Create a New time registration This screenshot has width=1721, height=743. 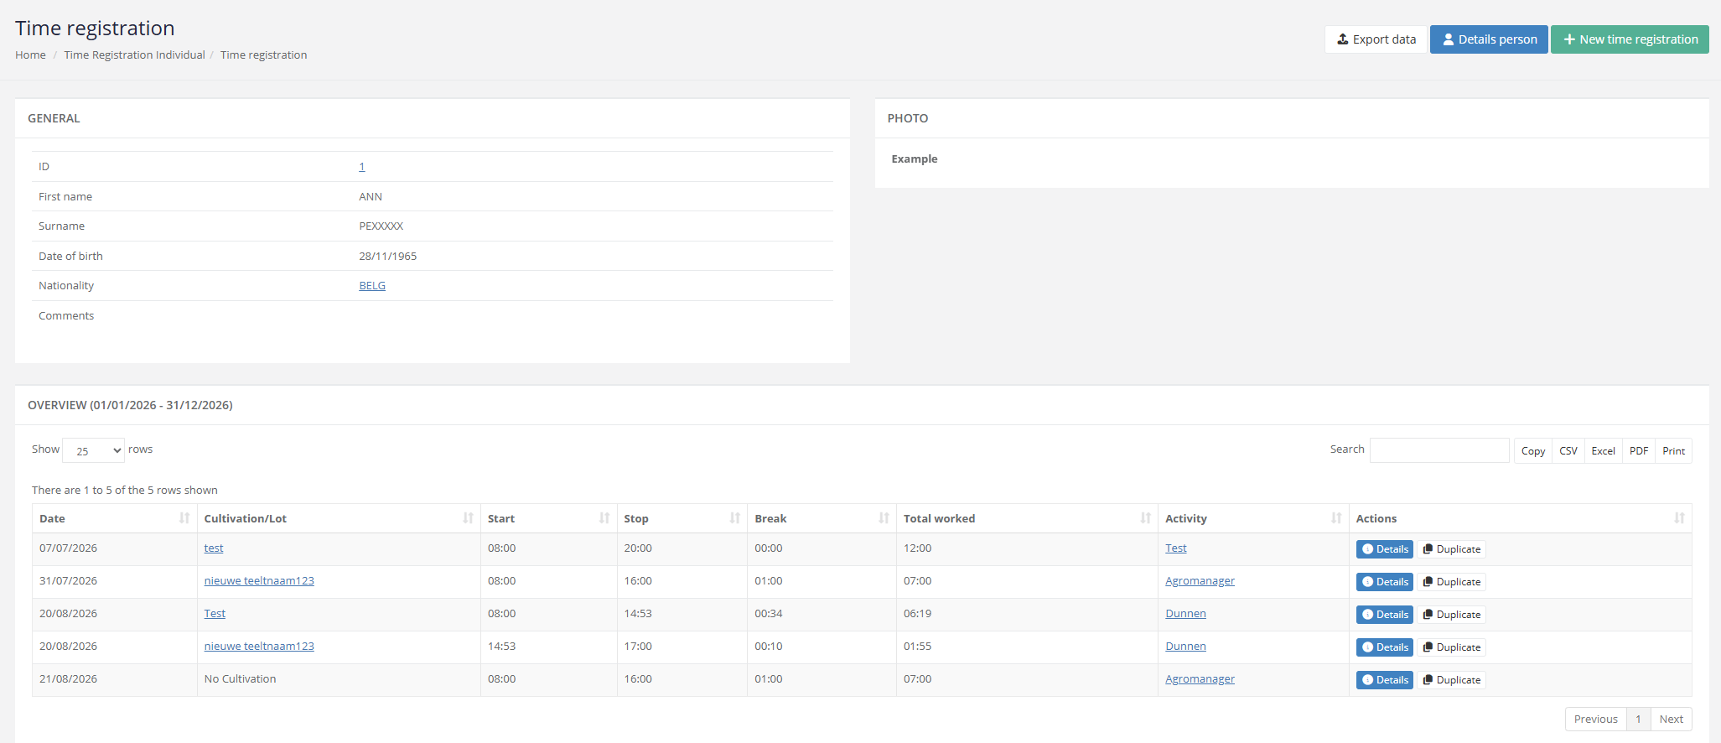point(1630,39)
